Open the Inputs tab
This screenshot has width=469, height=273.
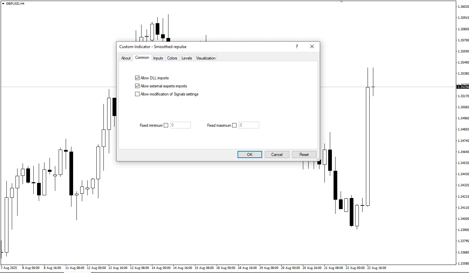click(x=158, y=58)
